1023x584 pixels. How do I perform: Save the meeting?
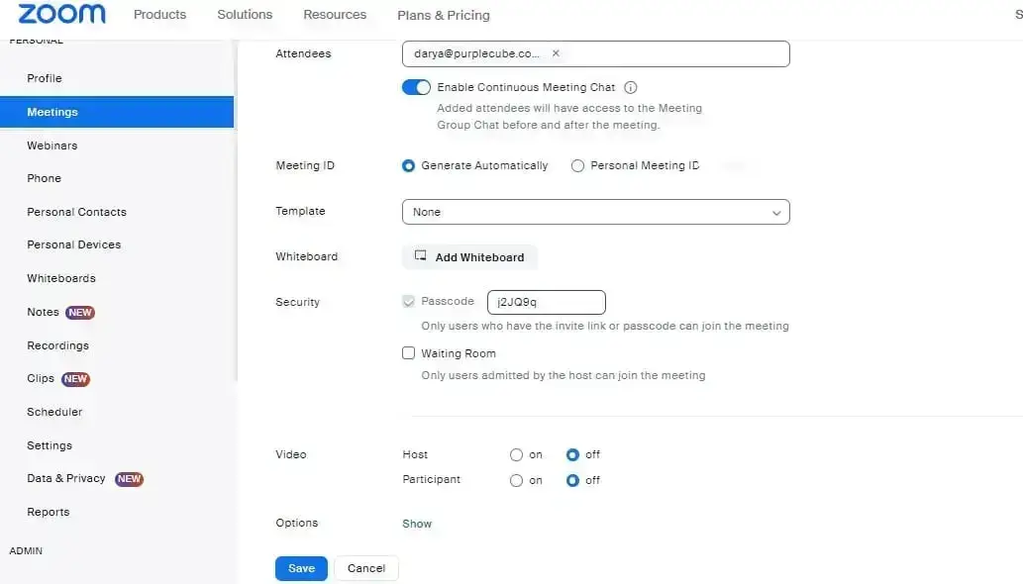[301, 568]
